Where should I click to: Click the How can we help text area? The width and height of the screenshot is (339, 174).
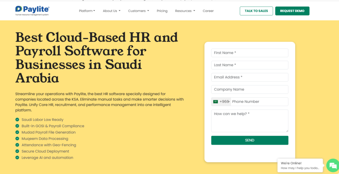(x=250, y=121)
